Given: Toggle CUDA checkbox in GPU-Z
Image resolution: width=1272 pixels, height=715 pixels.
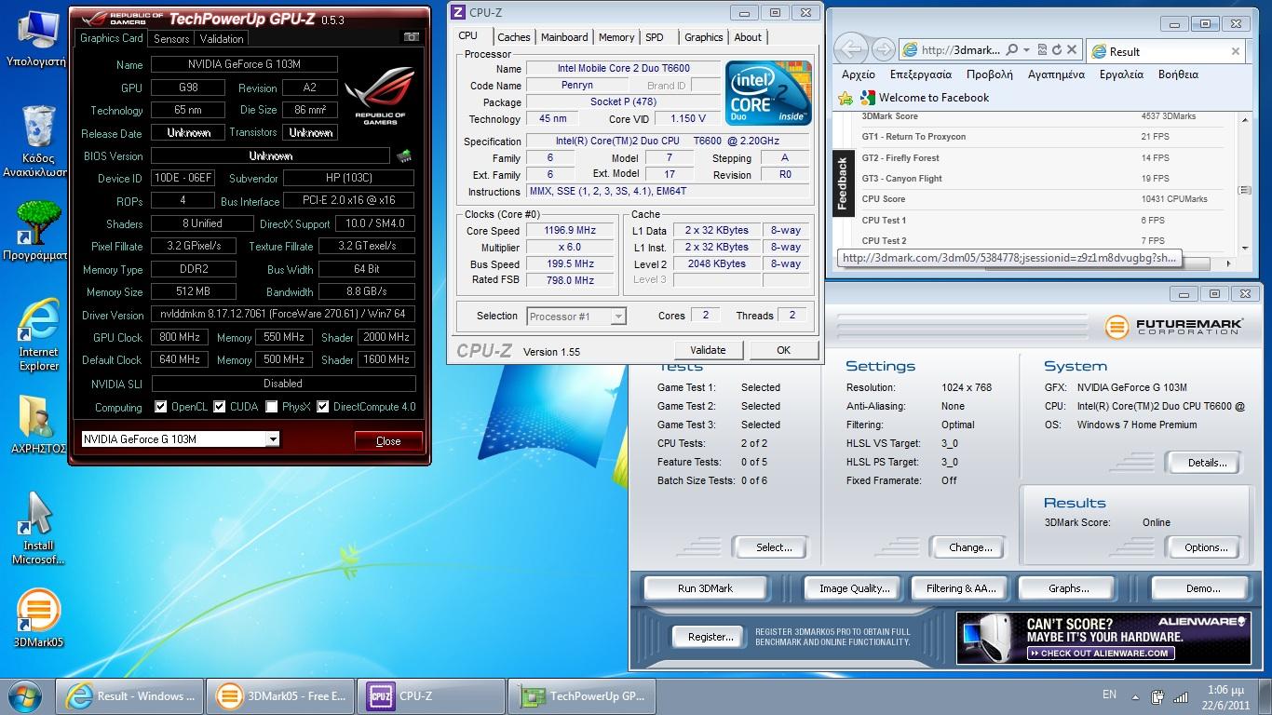Looking at the screenshot, I should pos(220,407).
